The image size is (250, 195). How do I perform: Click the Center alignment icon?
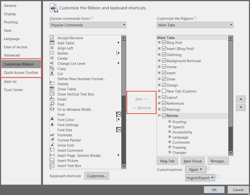[52, 58]
